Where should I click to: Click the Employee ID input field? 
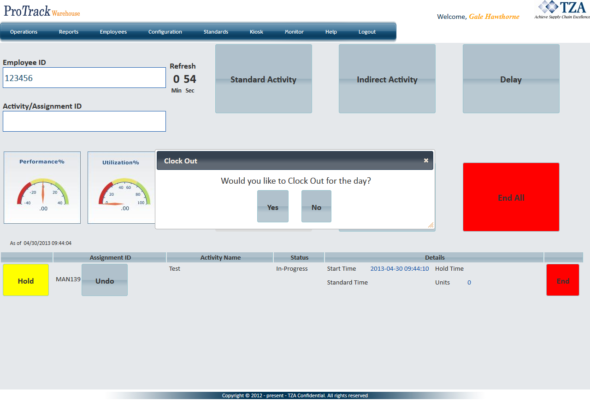(x=84, y=78)
